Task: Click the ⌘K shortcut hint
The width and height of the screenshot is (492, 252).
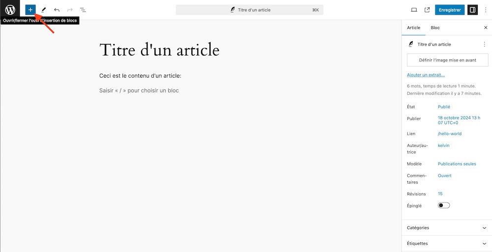Action: (315, 10)
